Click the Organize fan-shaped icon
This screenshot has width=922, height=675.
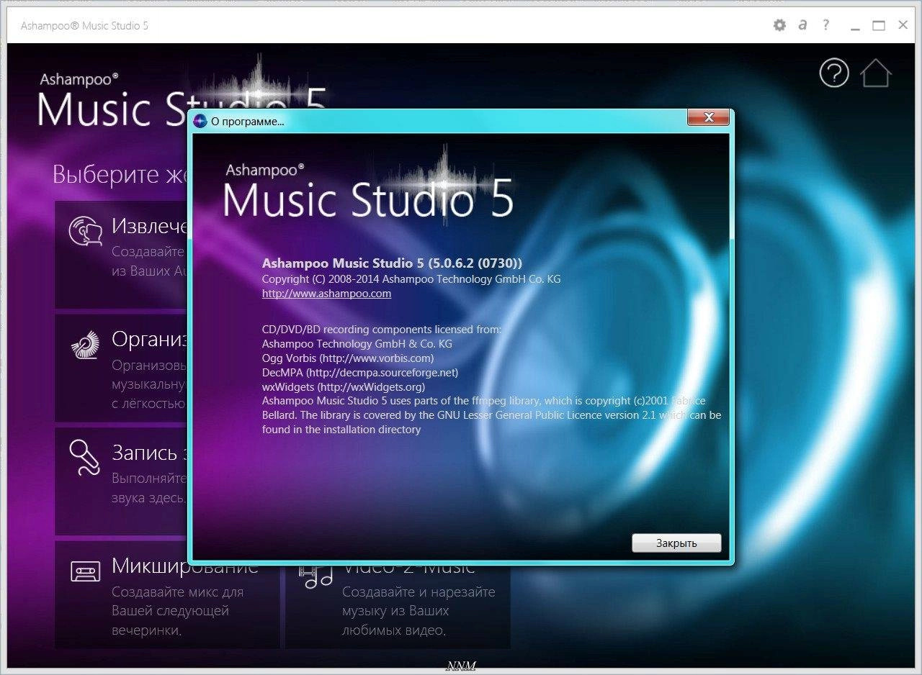point(85,345)
